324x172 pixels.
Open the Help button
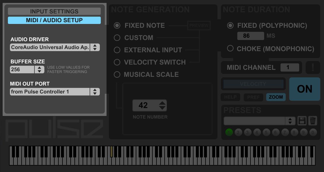pyautogui.click(x=230, y=97)
